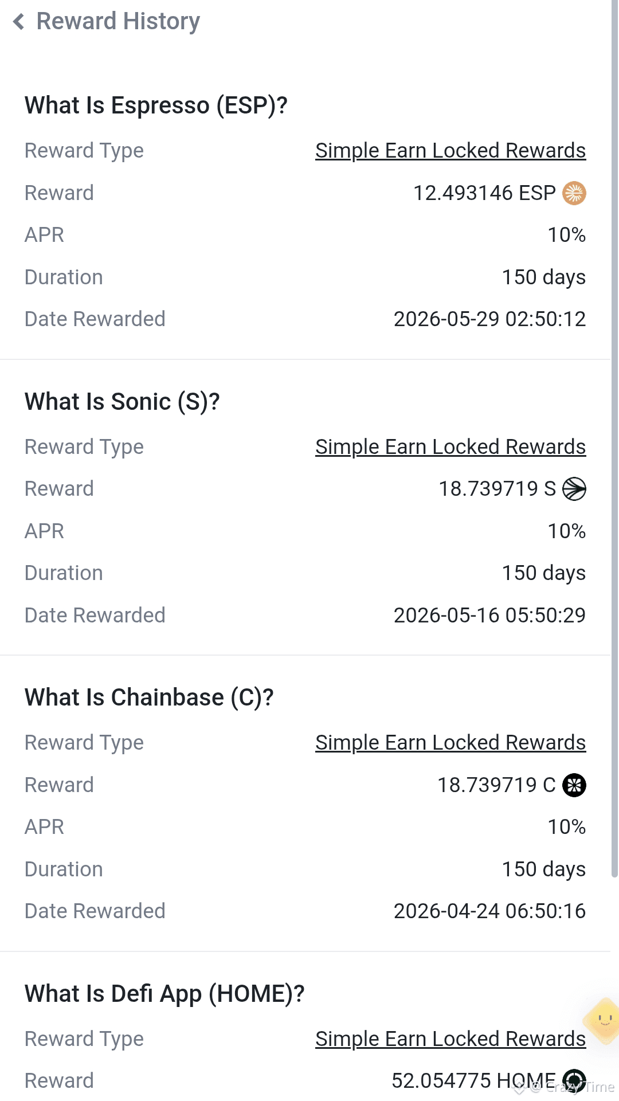619x1101 pixels.
Task: Open the yellow smiley chat assistant
Action: (602, 1020)
